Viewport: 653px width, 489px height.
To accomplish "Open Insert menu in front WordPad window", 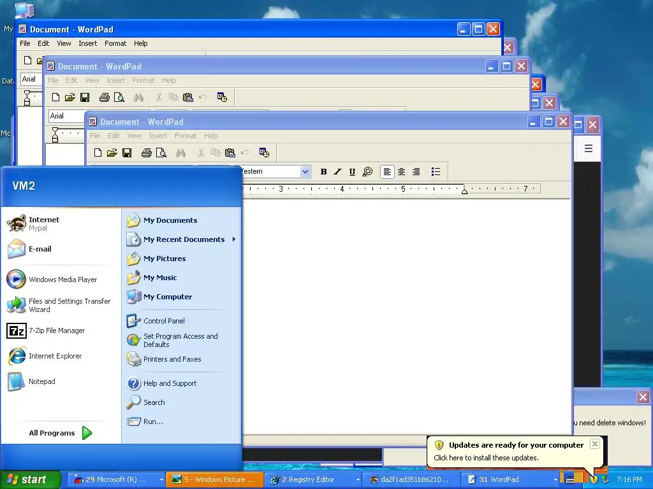I will (x=158, y=136).
